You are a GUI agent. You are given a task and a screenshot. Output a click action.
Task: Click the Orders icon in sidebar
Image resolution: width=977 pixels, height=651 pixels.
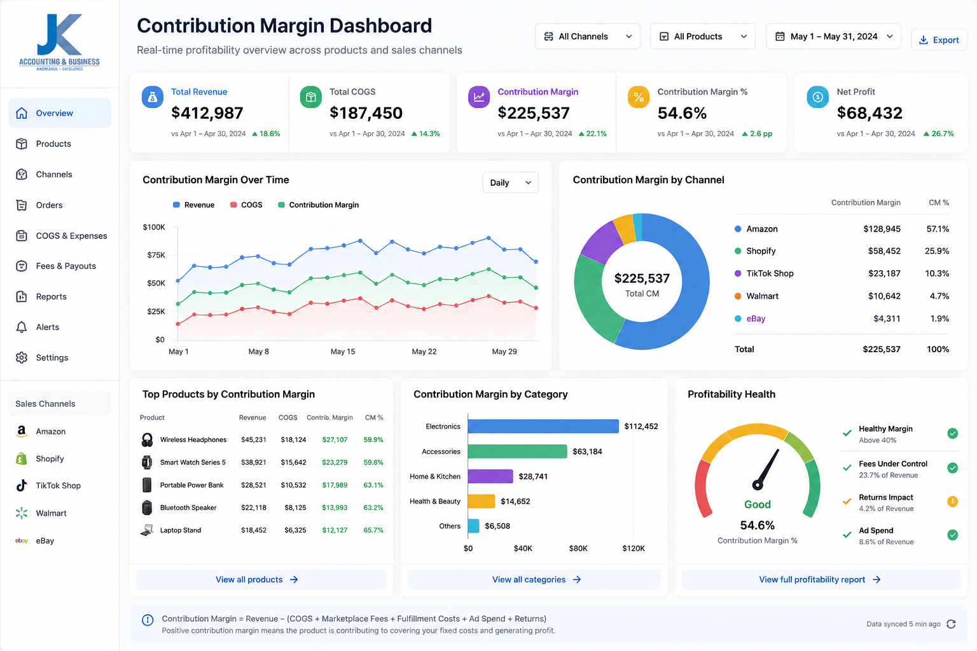[22, 205]
